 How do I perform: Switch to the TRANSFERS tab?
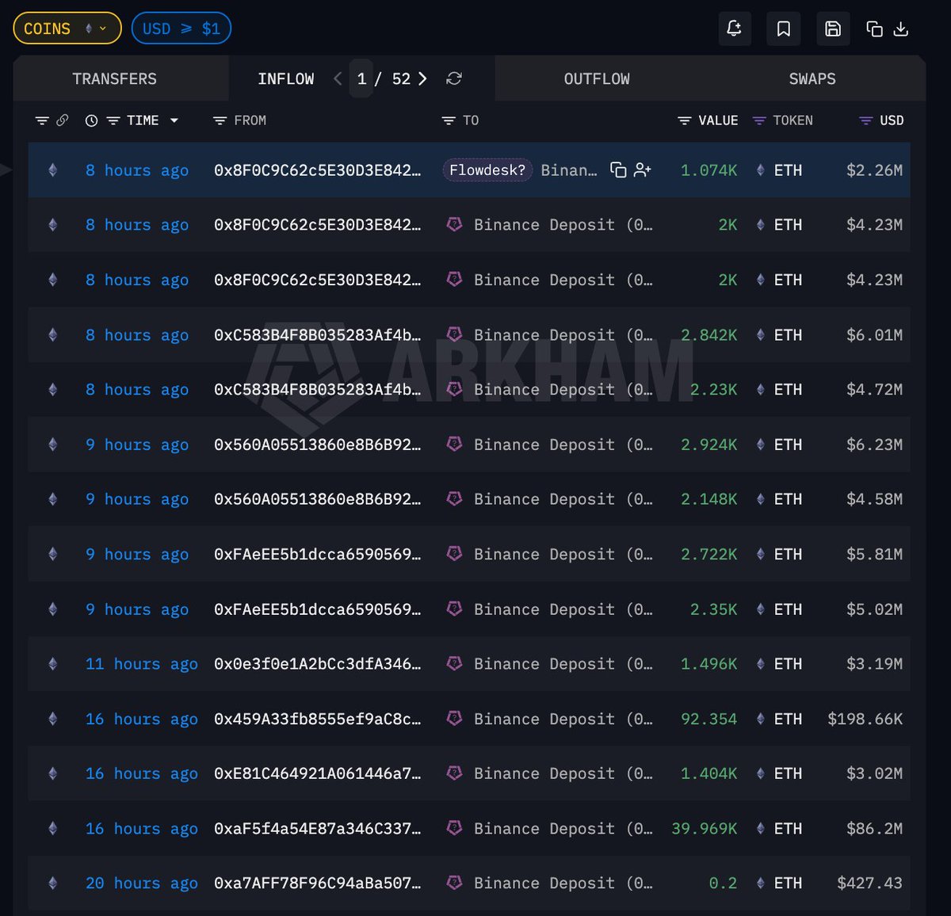pos(115,78)
